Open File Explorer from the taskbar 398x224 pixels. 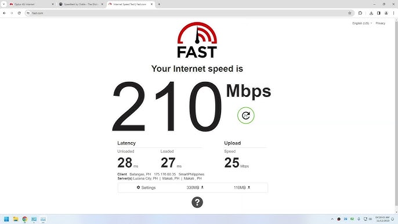[16, 219]
